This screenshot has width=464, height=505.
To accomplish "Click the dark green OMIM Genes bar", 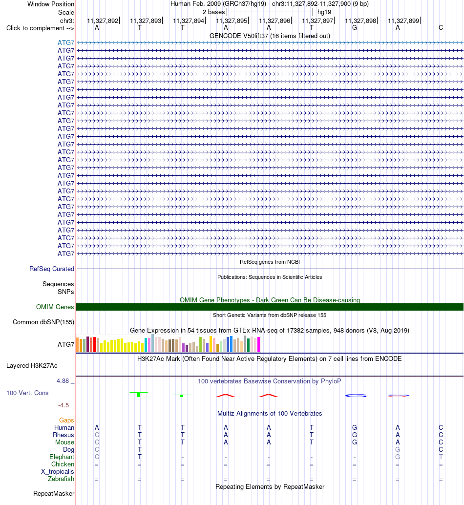I will click(270, 307).
